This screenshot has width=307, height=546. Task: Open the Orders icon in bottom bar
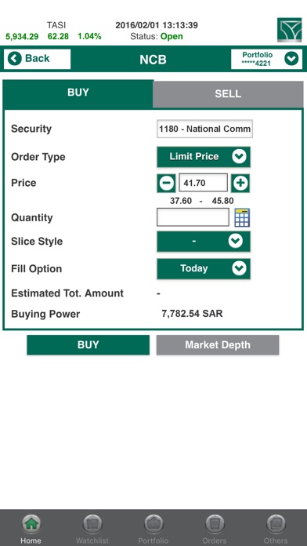[215, 524]
